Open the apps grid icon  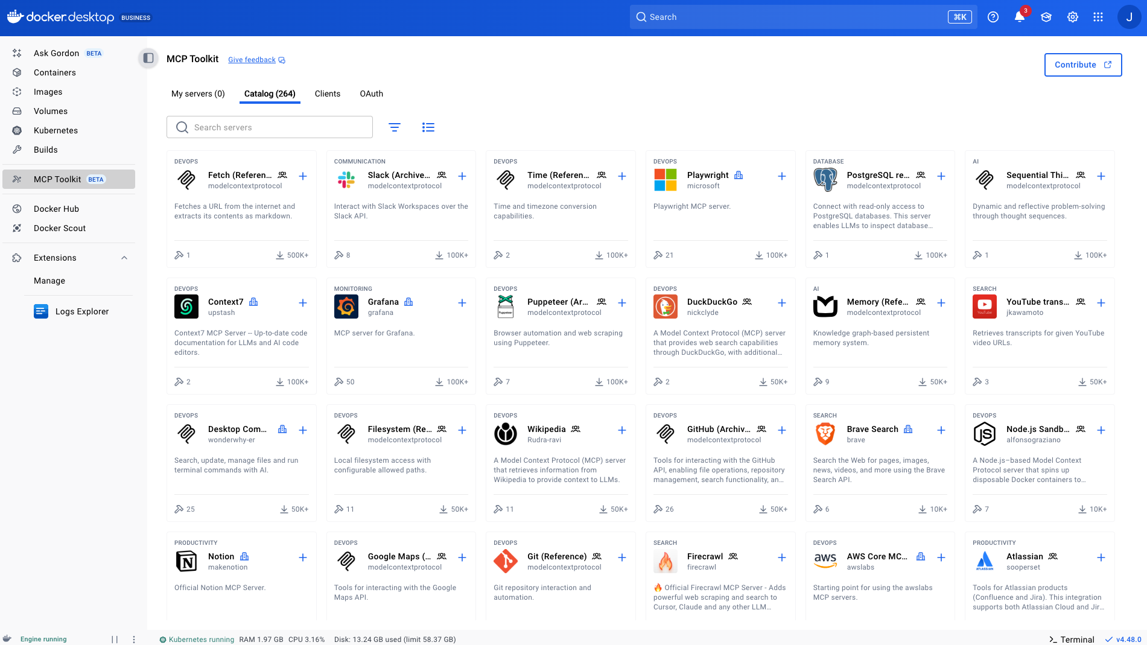click(1098, 17)
